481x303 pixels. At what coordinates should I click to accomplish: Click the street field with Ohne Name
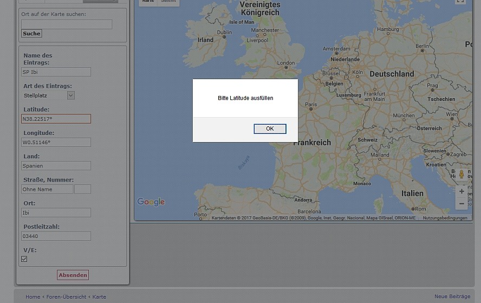click(x=47, y=189)
